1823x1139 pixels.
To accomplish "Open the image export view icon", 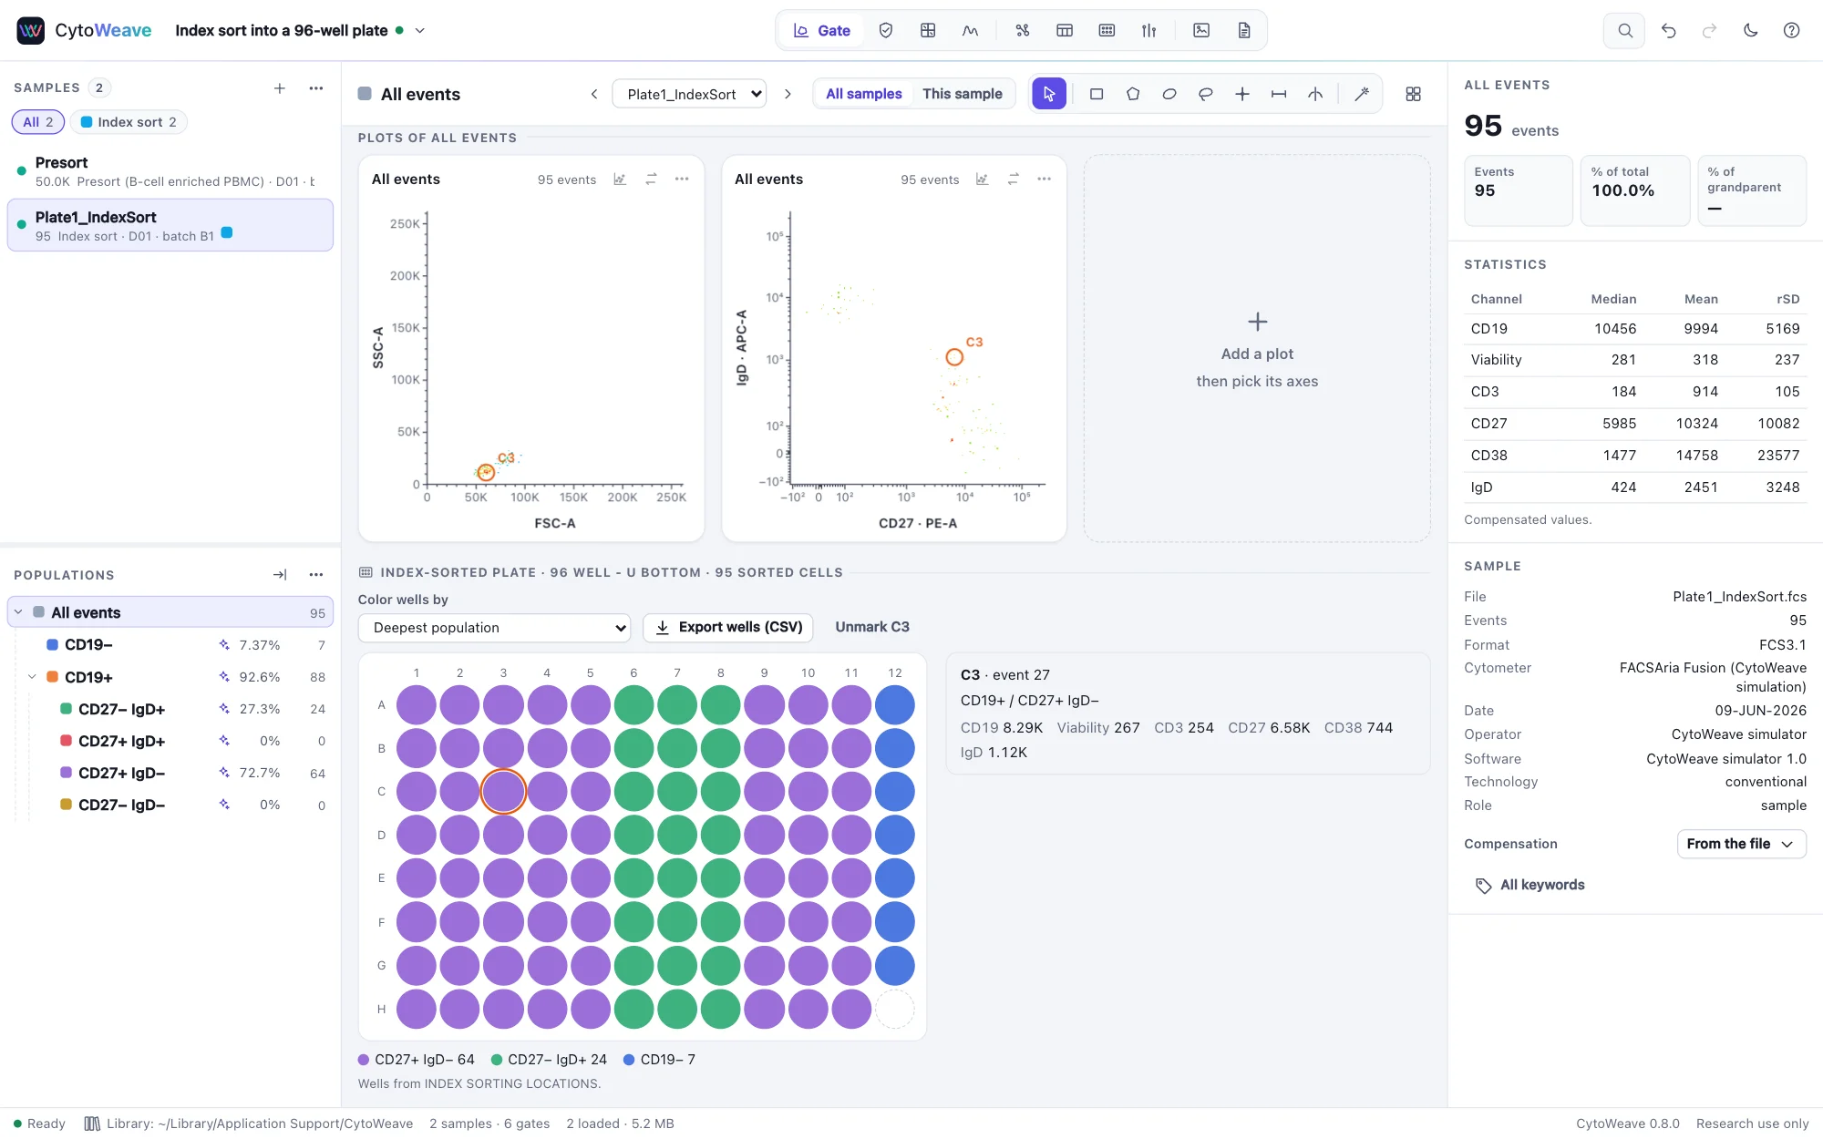I will tap(1201, 30).
